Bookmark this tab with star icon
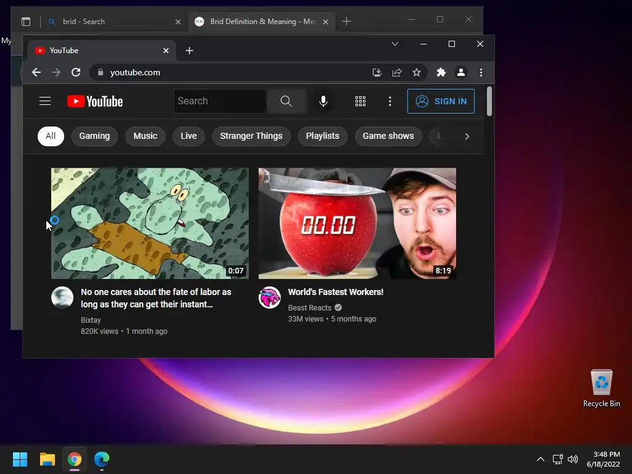632x474 pixels. (417, 73)
